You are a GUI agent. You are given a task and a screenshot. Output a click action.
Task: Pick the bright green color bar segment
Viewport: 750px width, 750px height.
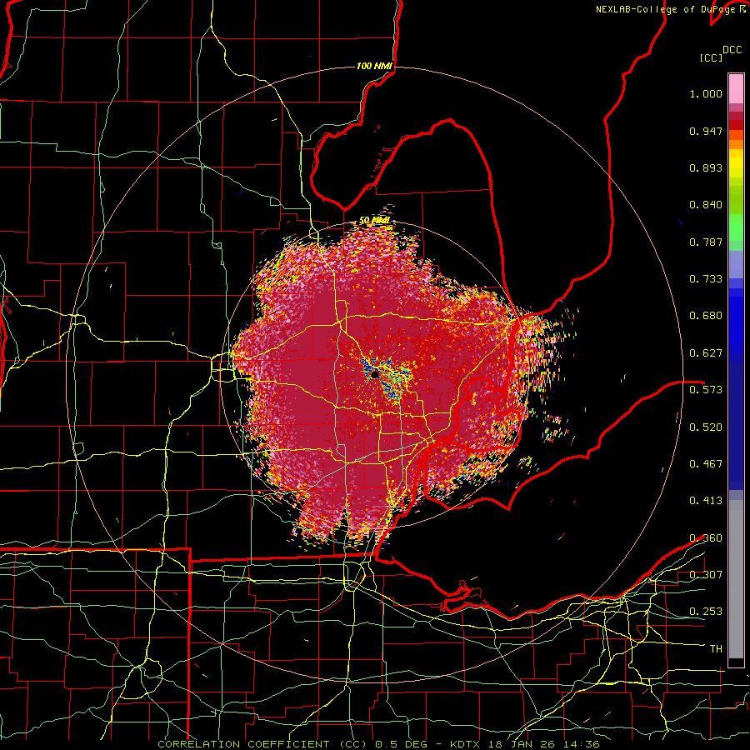tap(736, 227)
